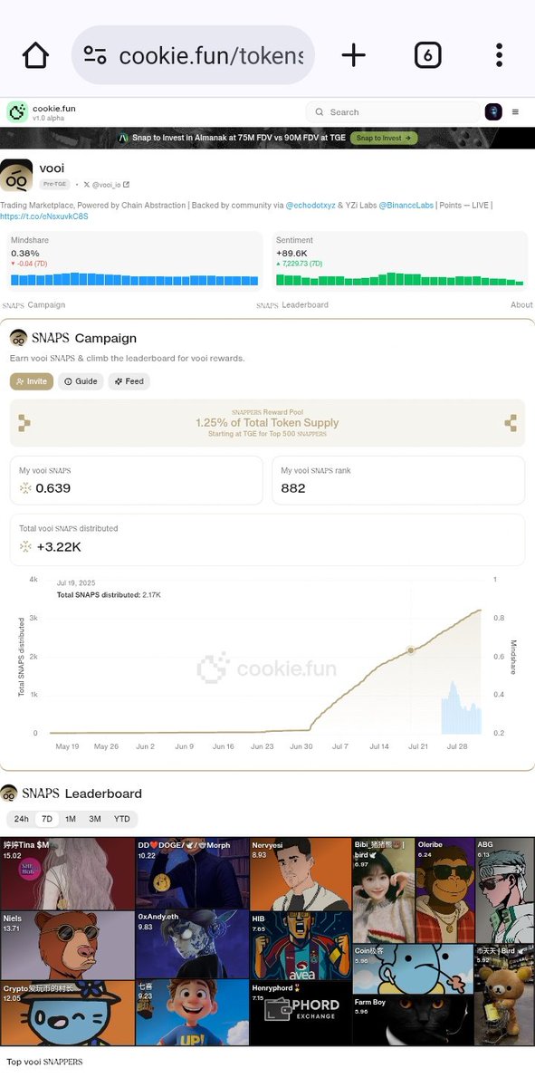Open the HIB leaderboard tile
The height and width of the screenshot is (1087, 535).
(301, 945)
